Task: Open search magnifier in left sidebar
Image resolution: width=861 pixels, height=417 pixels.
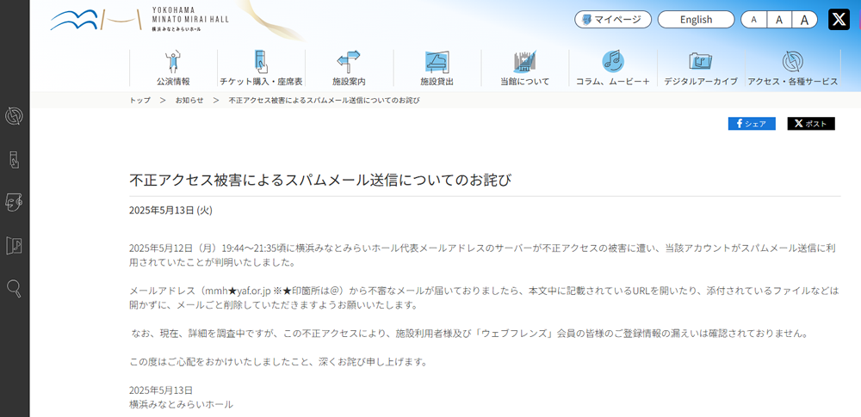Action: [14, 288]
